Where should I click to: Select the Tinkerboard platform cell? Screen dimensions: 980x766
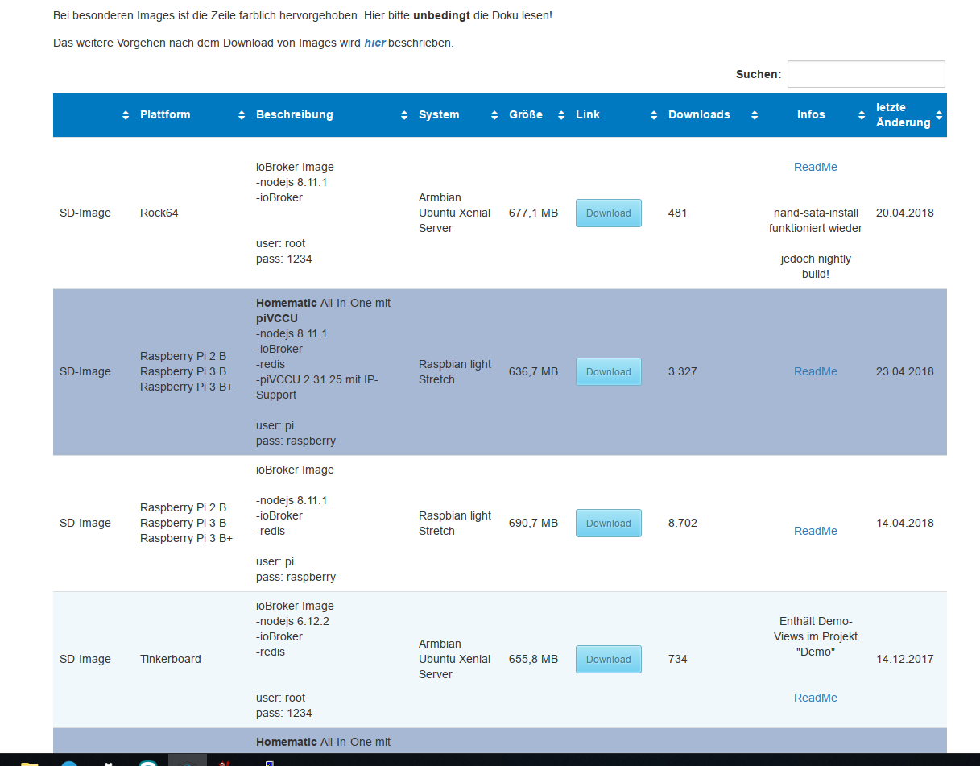[171, 659]
